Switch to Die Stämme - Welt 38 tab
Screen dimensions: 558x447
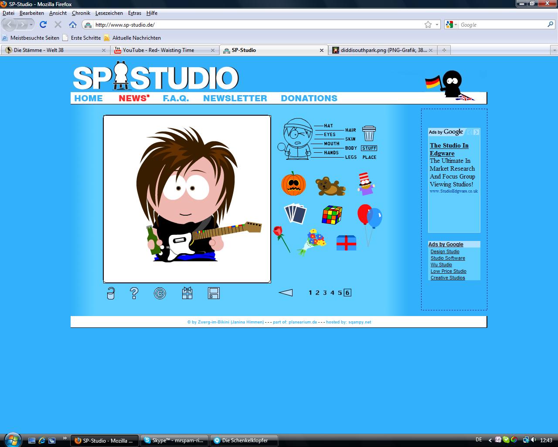click(x=55, y=50)
